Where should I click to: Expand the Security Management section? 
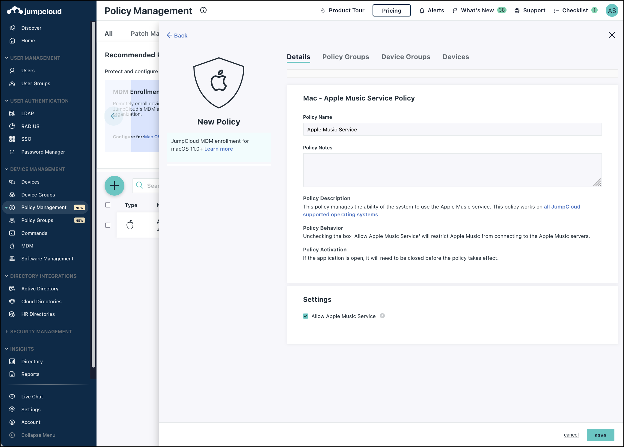pos(7,331)
